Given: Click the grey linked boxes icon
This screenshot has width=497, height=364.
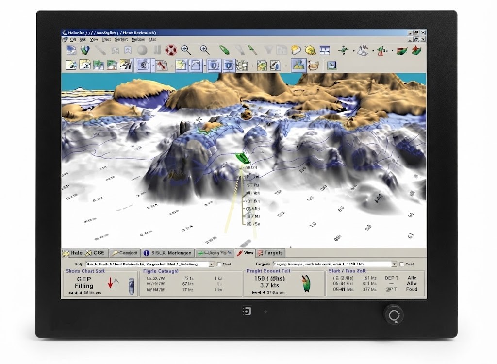Looking at the screenshot, I should click(x=242, y=66).
